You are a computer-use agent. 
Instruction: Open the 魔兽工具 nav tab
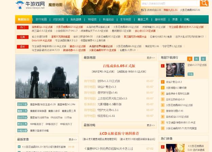point(143,19)
